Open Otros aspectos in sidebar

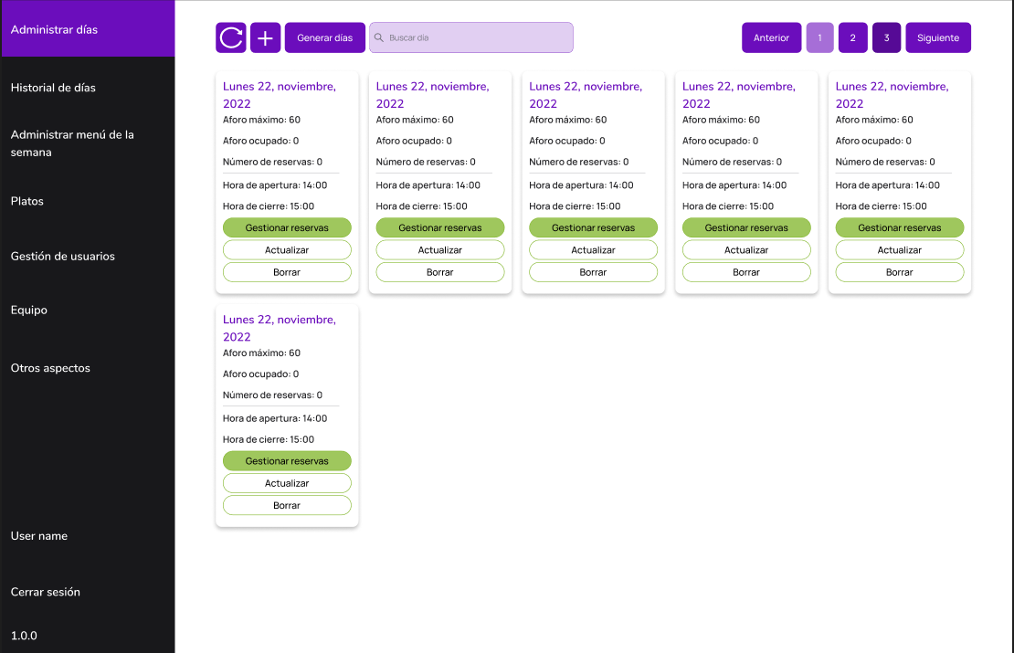point(50,368)
